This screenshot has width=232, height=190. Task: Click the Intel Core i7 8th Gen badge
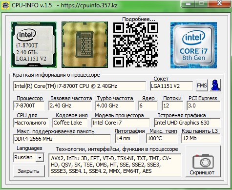click(193, 45)
